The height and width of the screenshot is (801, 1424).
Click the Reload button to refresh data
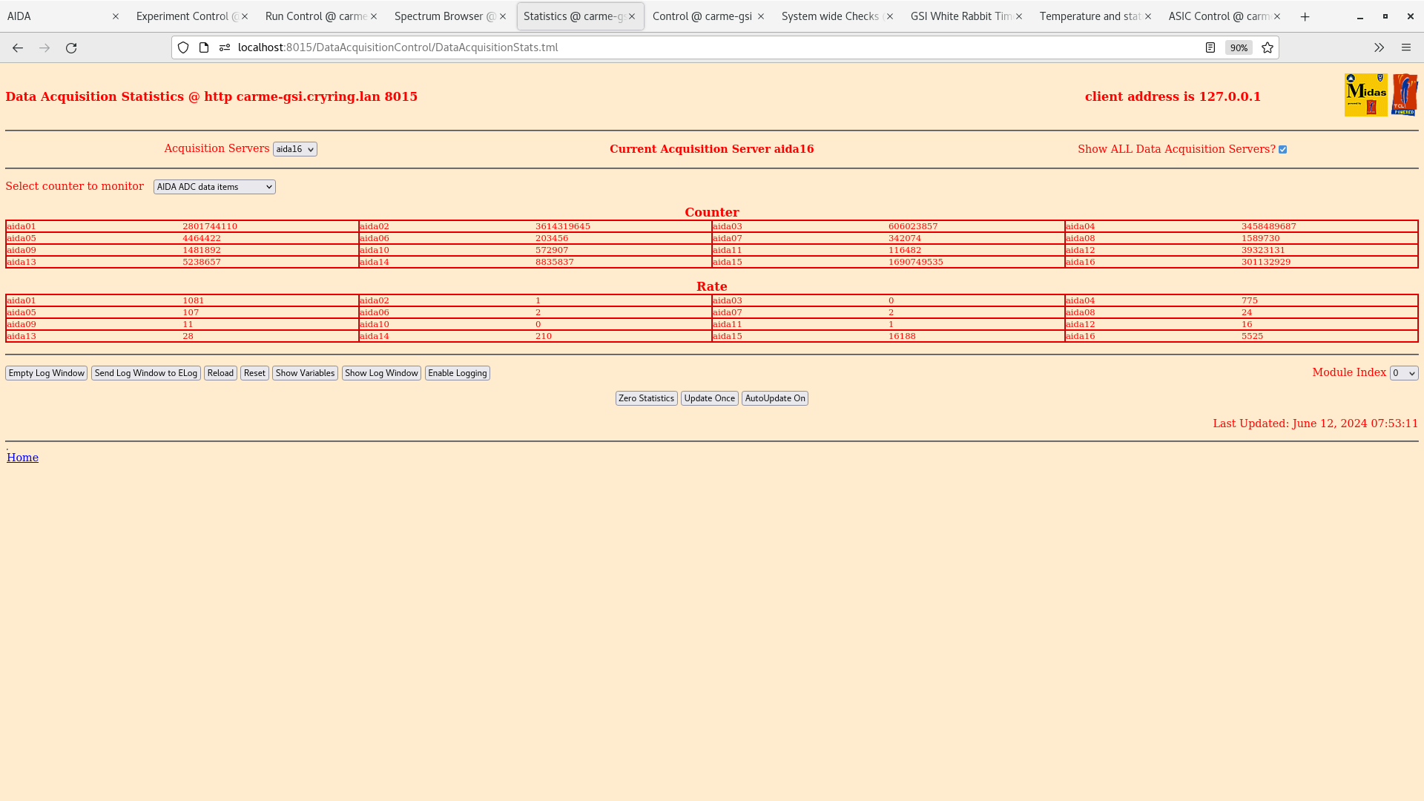[220, 372]
